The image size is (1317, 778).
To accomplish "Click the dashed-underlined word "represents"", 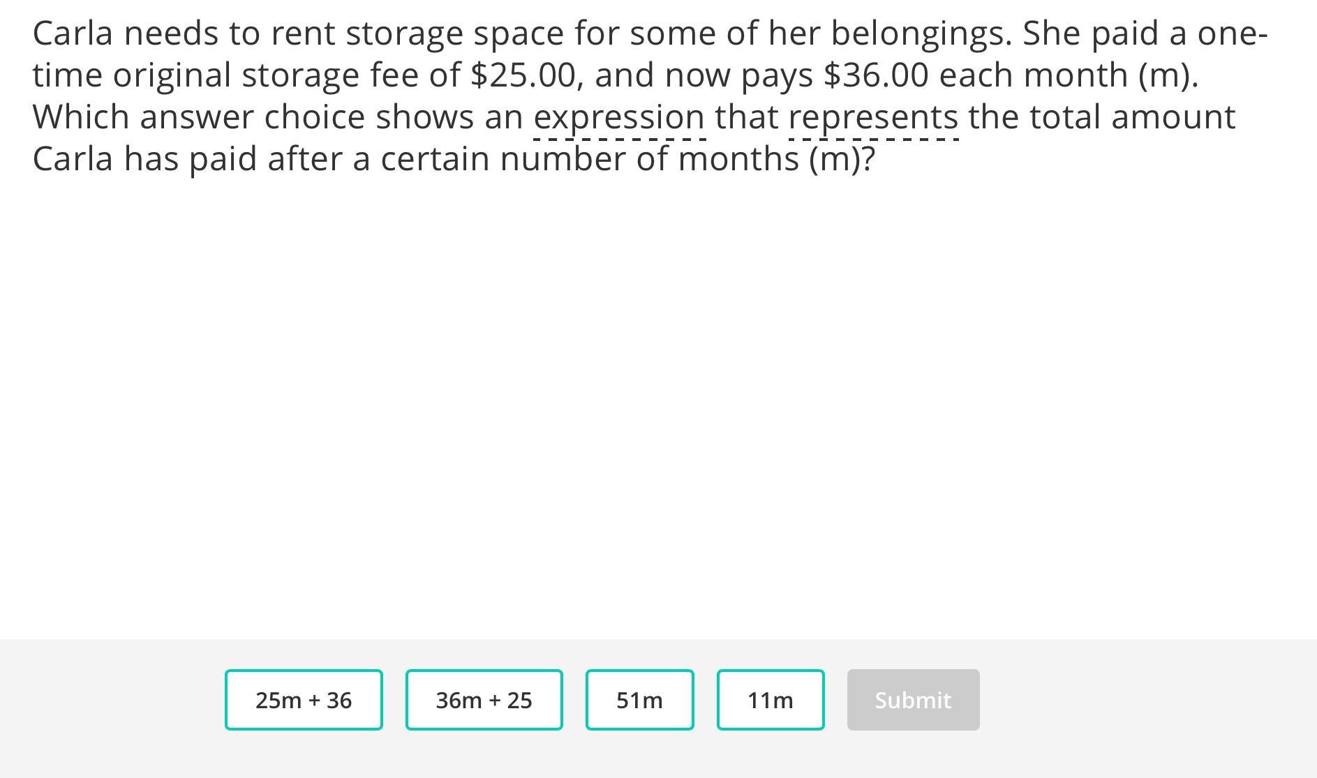I will [873, 118].
